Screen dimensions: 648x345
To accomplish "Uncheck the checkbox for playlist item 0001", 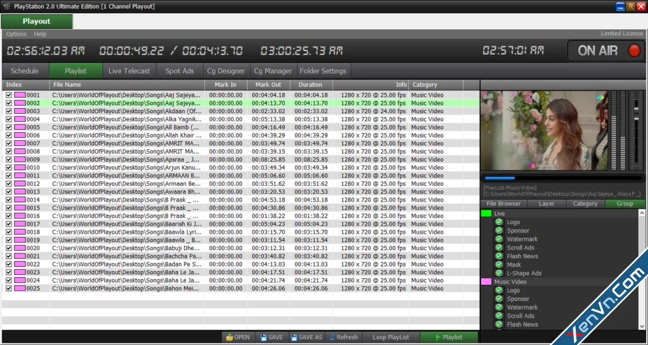I will point(9,95).
